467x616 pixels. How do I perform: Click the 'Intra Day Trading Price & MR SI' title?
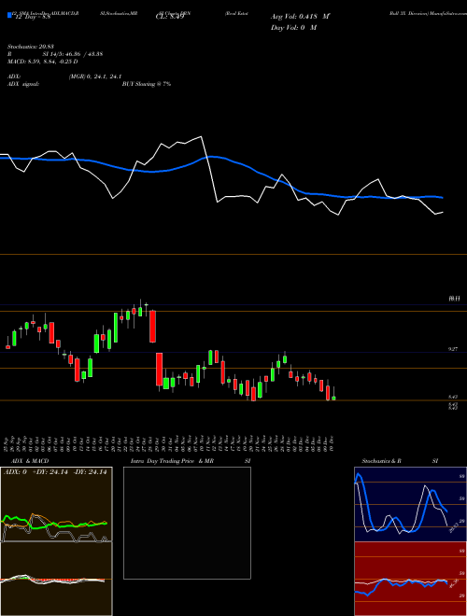click(191, 461)
